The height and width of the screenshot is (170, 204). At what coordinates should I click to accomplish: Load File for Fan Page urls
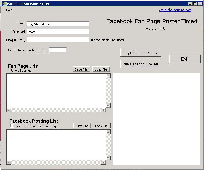(x=101, y=69)
